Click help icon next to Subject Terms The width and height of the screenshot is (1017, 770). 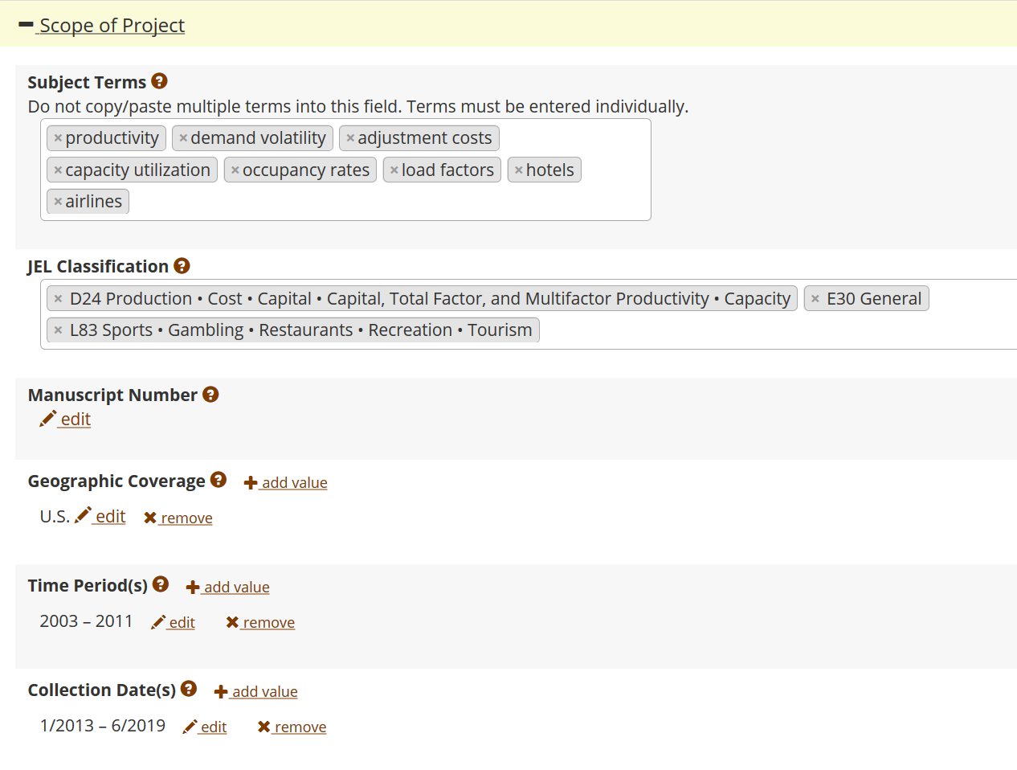pyautogui.click(x=159, y=81)
